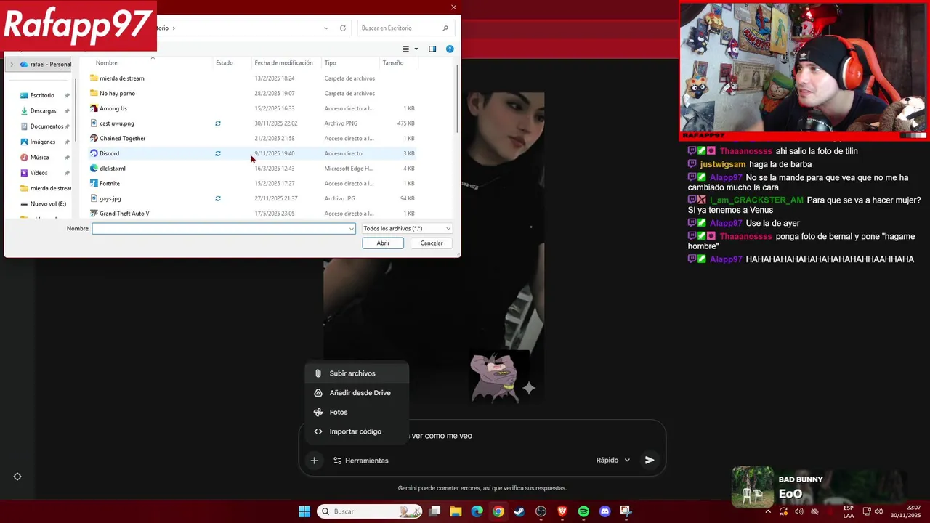Click the Cancelar button

tap(432, 243)
